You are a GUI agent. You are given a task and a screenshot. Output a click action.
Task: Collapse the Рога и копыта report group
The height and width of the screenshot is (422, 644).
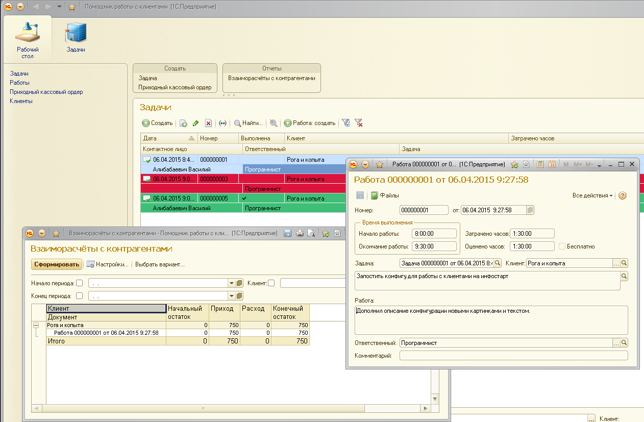(x=36, y=325)
